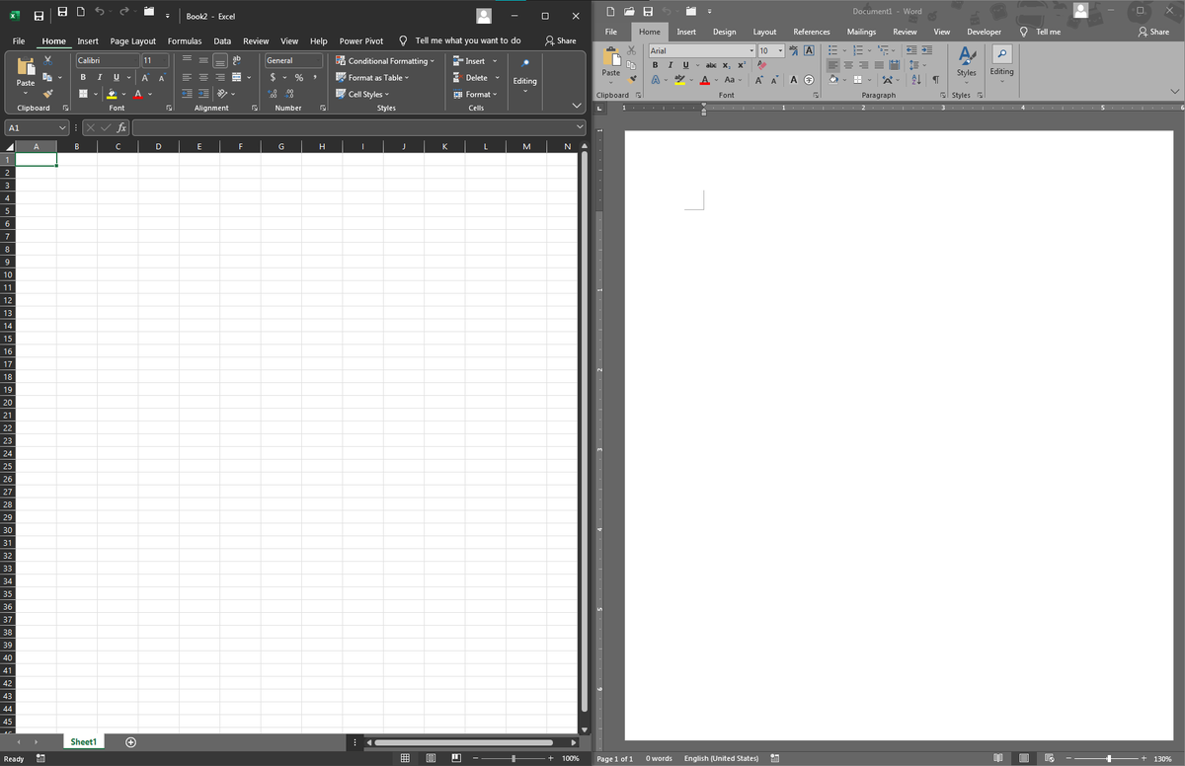Switch Excel to Page Break Preview

(455, 758)
